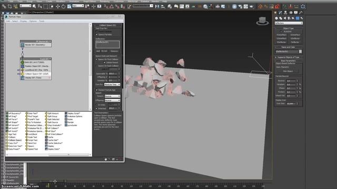Viewport: 337px width, 189px height.
Task: Open the Create tab of command panel
Action: (275, 13)
